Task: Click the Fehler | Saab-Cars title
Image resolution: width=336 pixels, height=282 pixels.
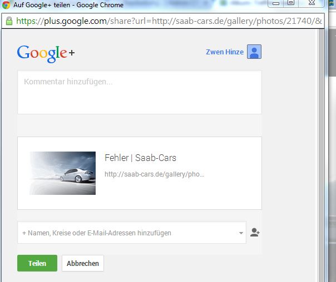Action: point(140,158)
